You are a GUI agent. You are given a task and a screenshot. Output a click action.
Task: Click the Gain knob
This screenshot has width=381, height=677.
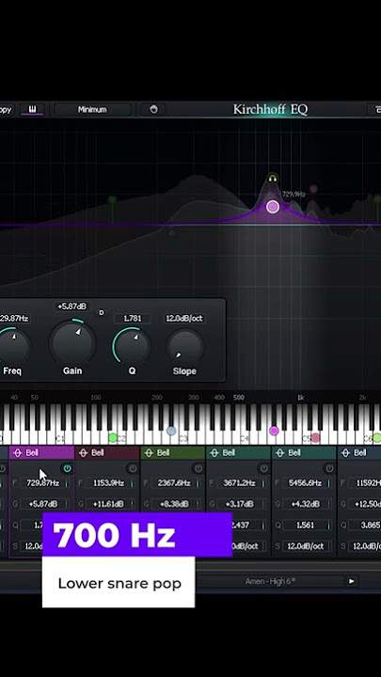[x=72, y=343]
